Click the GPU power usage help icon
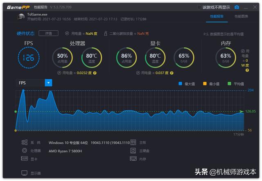This screenshot has width=262, height=181. click(172, 73)
